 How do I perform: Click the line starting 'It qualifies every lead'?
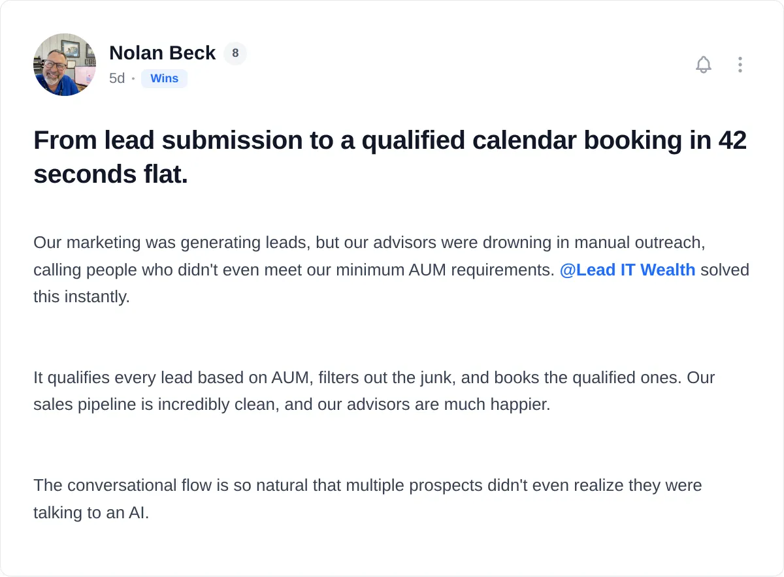coord(374,377)
